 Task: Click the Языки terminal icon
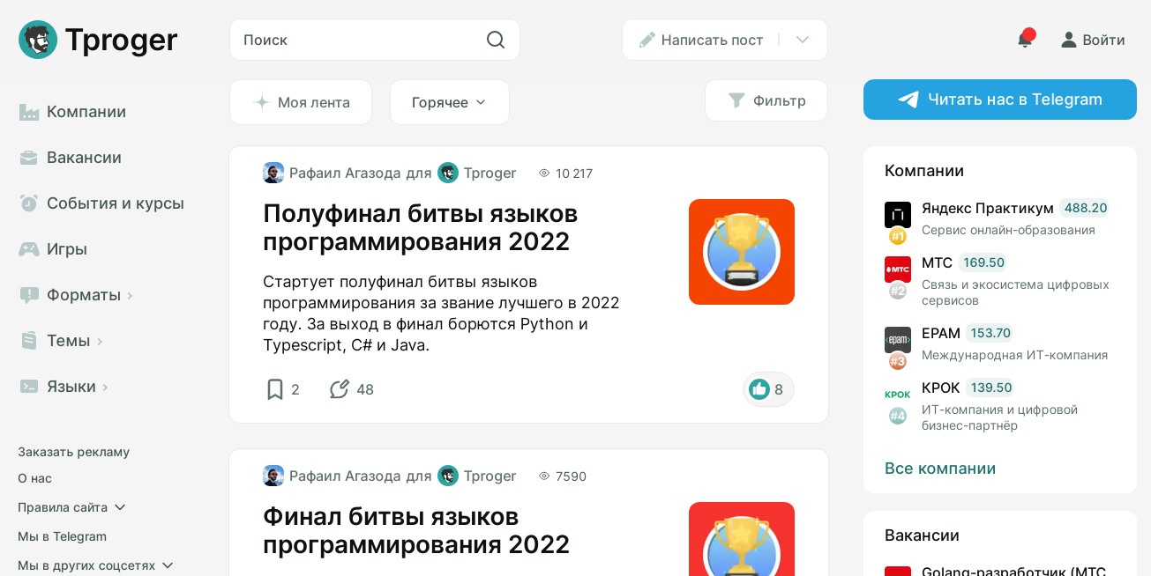click(29, 387)
